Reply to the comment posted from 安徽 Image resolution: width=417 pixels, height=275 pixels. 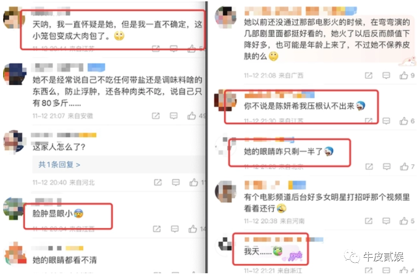pos(174,116)
